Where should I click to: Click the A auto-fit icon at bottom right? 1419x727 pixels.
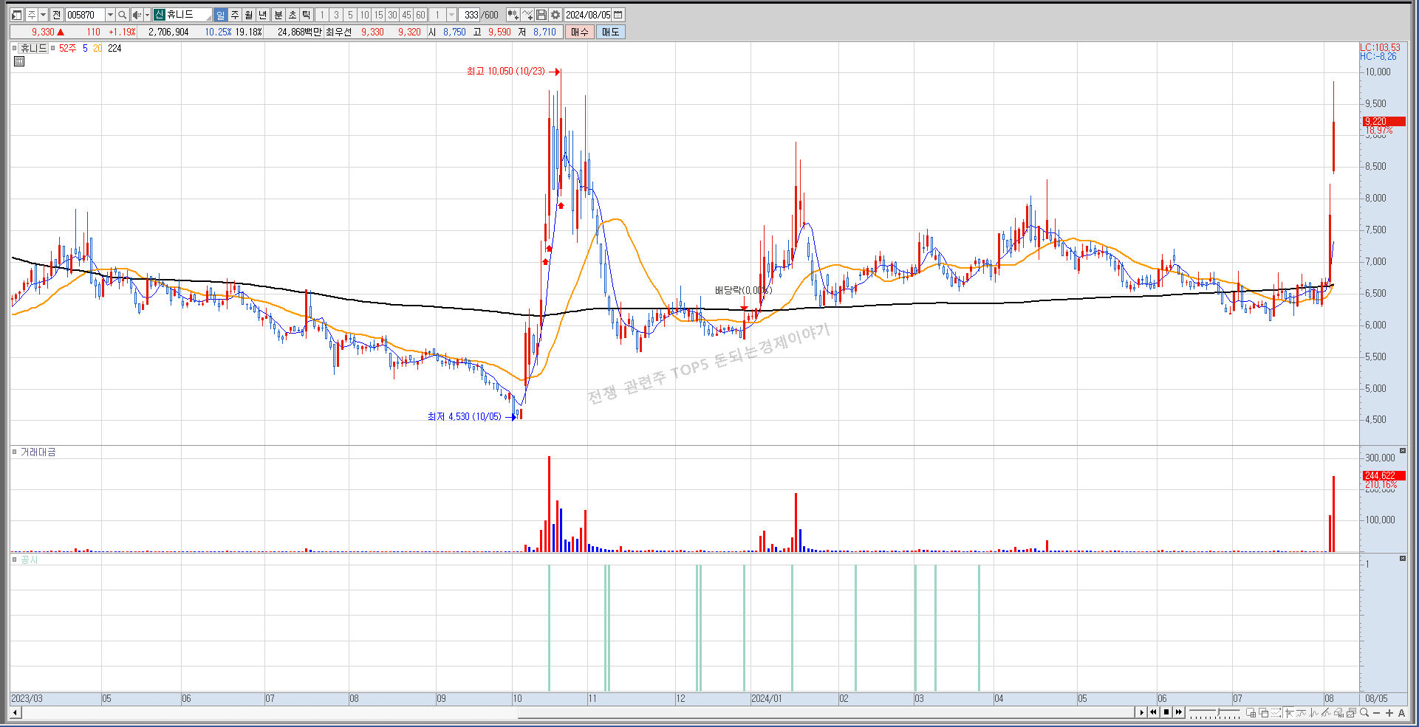(1401, 712)
